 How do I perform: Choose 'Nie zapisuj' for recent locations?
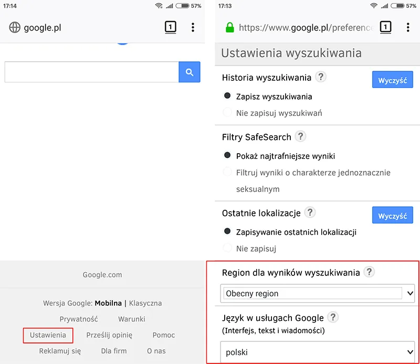(x=227, y=248)
